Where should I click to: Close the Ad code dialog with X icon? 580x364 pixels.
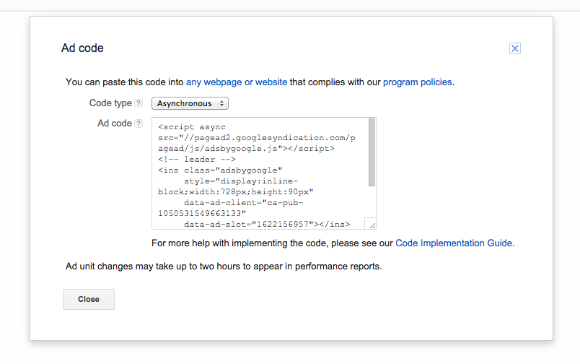tap(514, 48)
